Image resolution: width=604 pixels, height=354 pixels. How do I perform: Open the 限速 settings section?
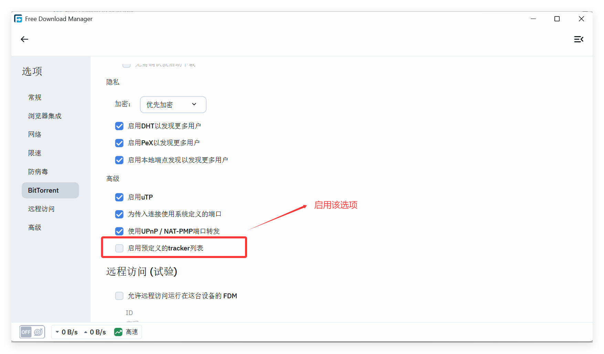tap(35, 153)
